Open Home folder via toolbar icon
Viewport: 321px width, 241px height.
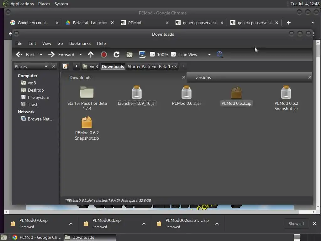tap(129, 55)
